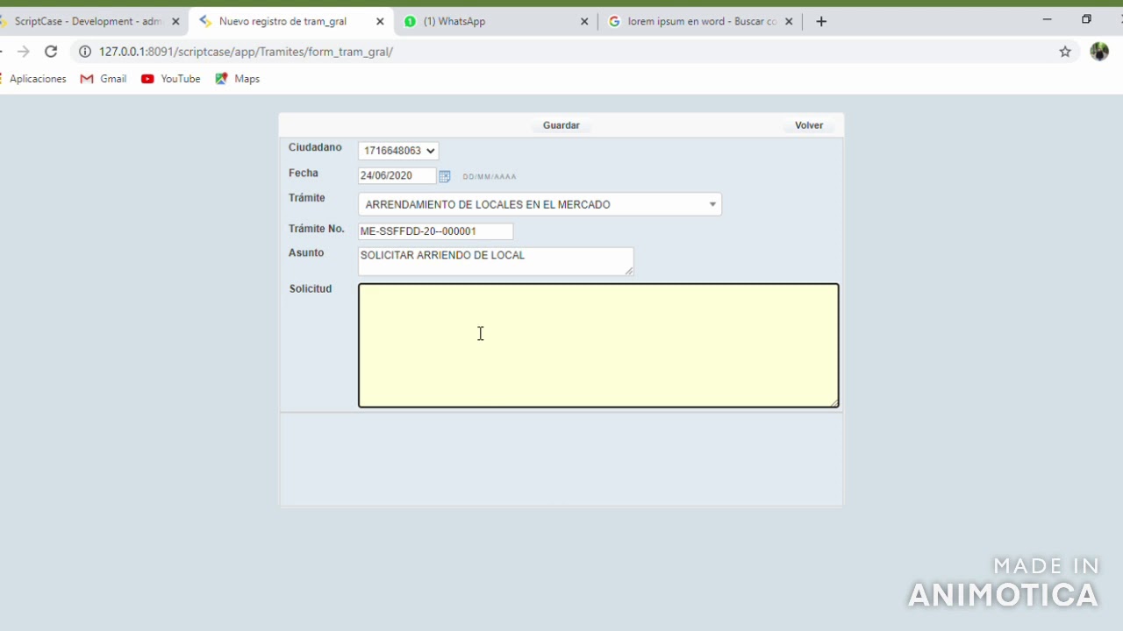Viewport: 1123px width, 631px height.
Task: Close the lorem ipsum search tab
Action: 789,21
